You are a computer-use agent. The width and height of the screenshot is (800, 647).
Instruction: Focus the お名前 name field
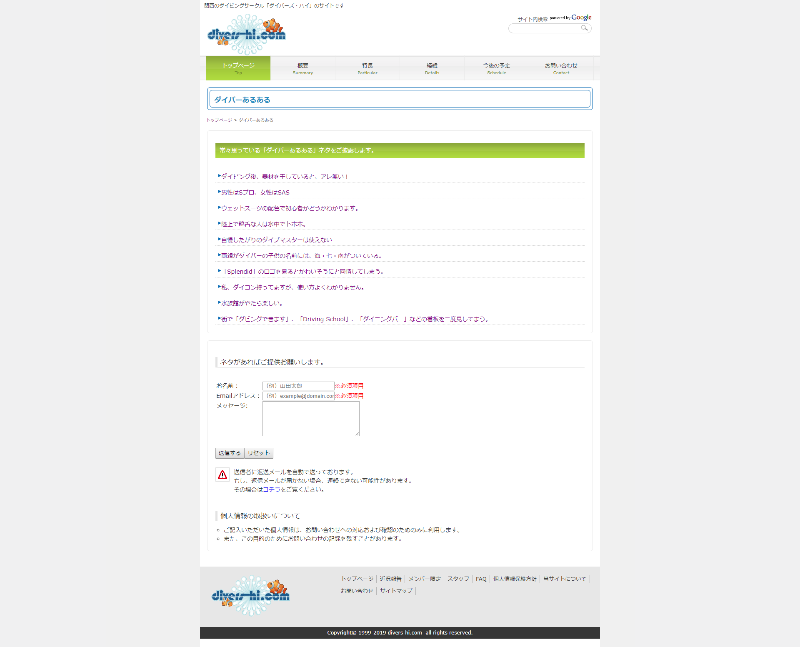pyautogui.click(x=298, y=386)
